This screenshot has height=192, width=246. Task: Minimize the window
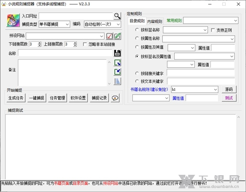coord(210,4)
